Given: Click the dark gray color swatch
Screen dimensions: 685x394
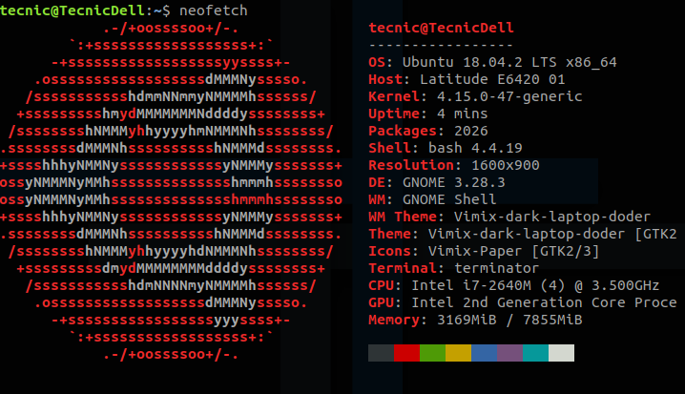Looking at the screenshot, I should [381, 353].
